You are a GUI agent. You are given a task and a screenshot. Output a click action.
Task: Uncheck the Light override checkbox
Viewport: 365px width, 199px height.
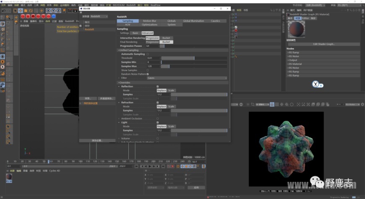click(x=158, y=122)
